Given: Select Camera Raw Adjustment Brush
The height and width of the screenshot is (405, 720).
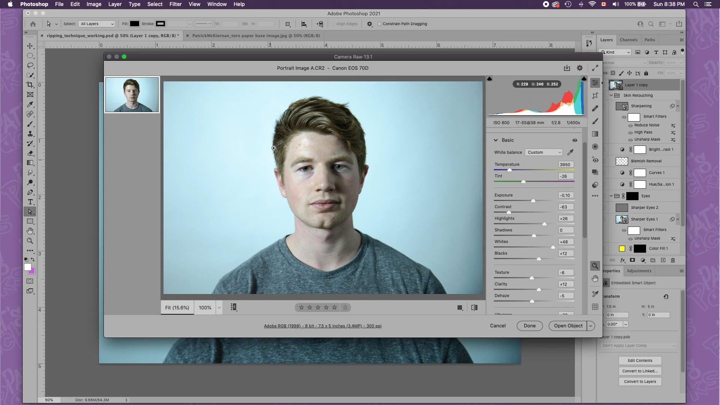Looking at the screenshot, I should click(595, 121).
